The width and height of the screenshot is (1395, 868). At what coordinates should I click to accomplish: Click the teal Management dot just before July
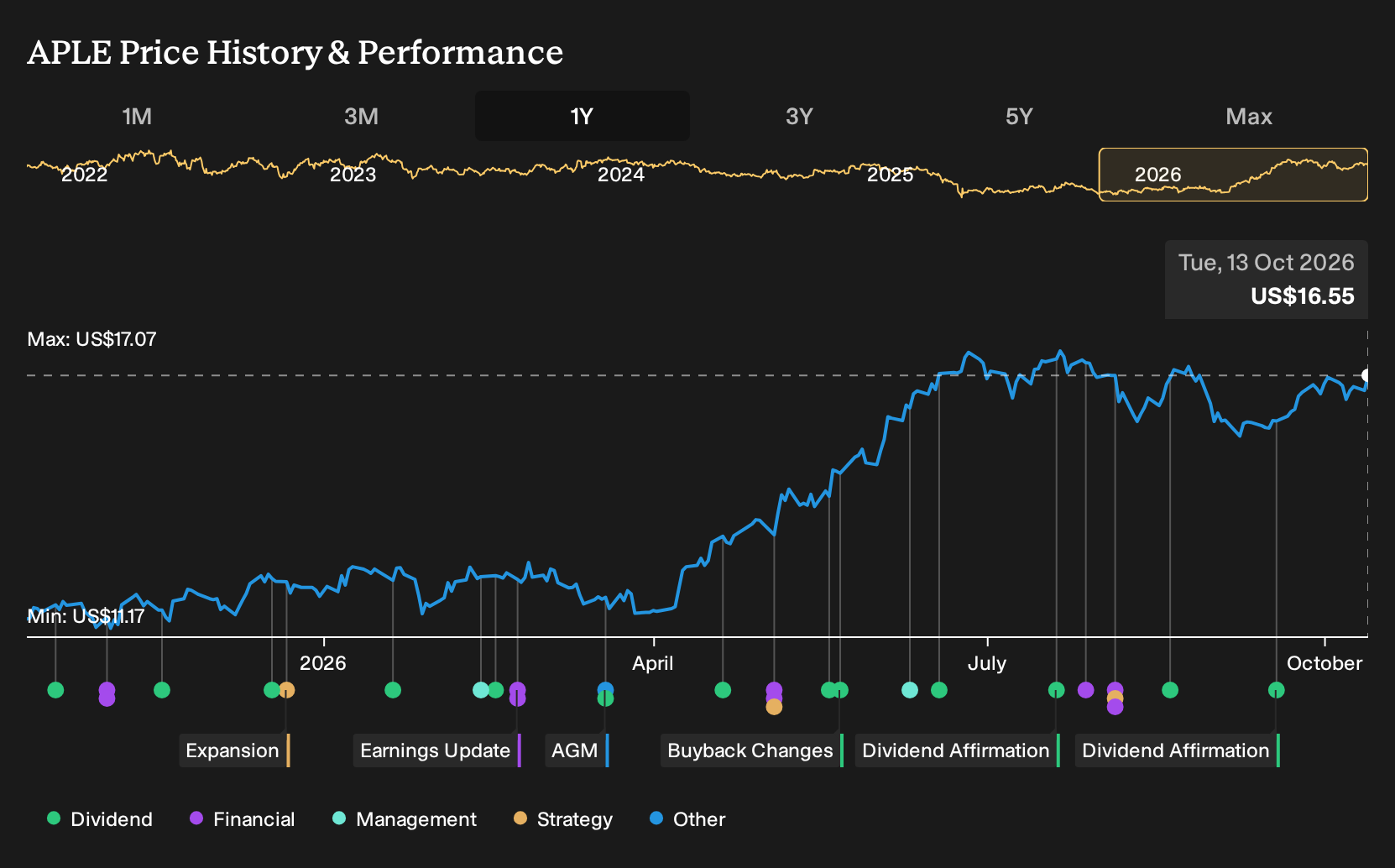(910, 690)
